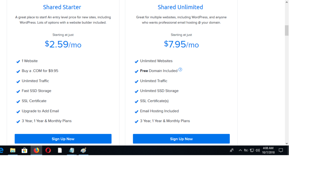Open the blank document taskbar app
Image resolution: width=329 pixels, height=185 pixels.
tap(60, 150)
